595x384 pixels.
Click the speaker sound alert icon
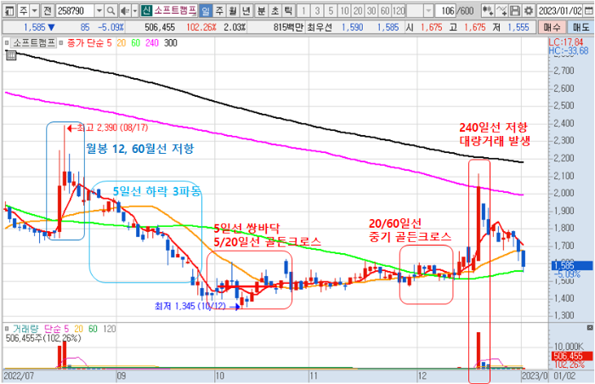click(124, 11)
